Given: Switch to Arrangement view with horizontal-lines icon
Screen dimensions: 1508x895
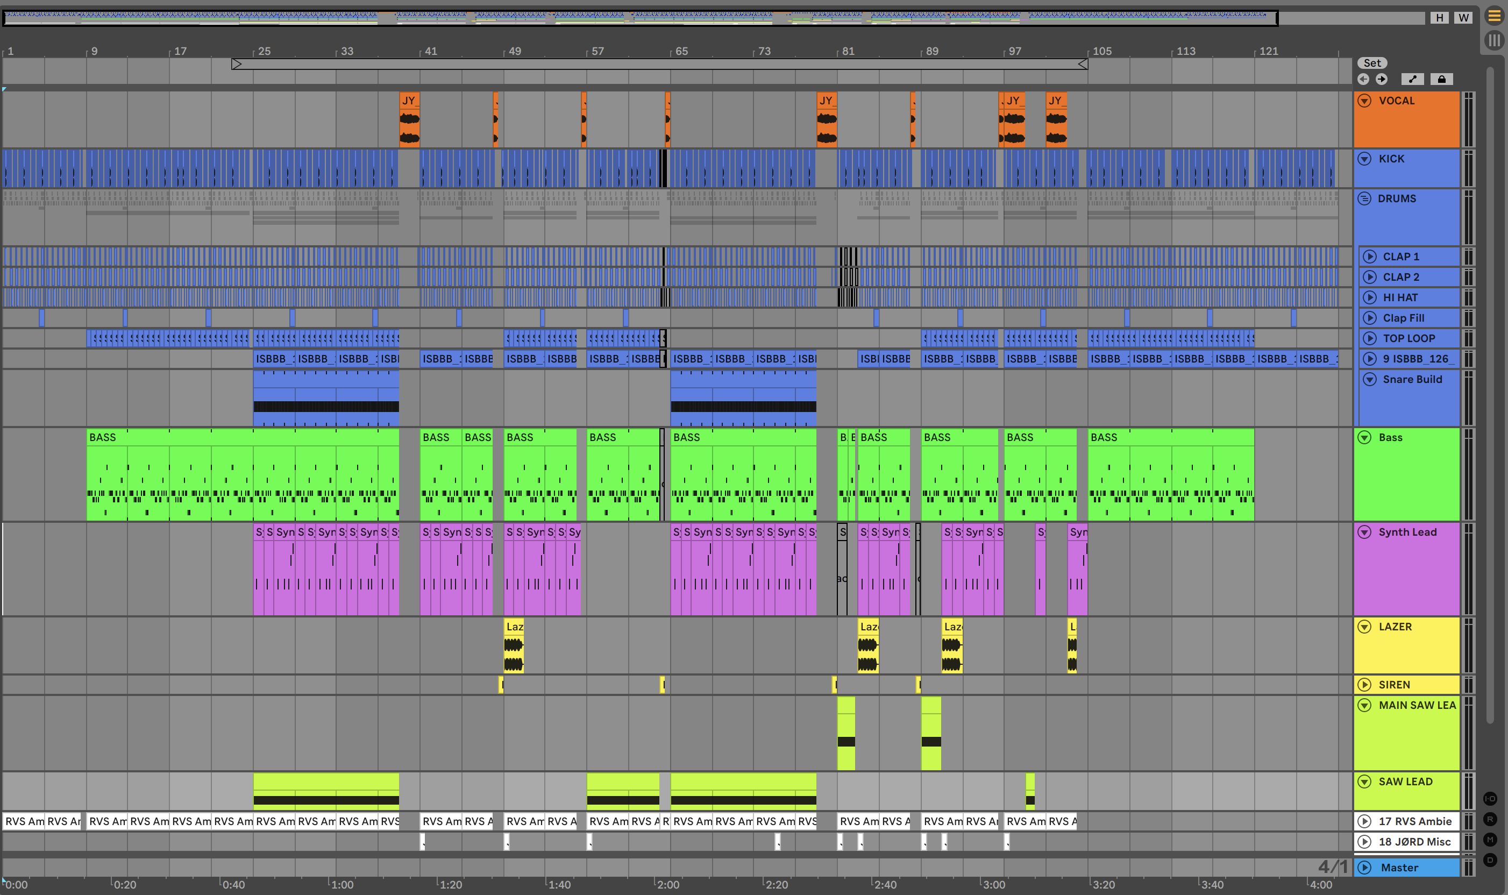Looking at the screenshot, I should click(x=1493, y=16).
